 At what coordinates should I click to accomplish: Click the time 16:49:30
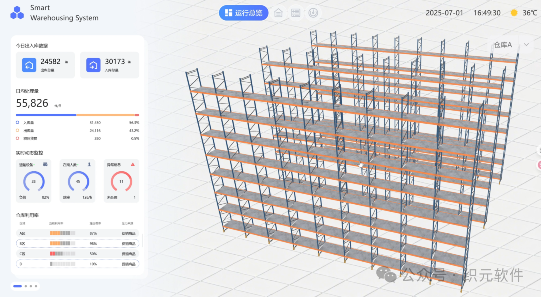tap(487, 13)
